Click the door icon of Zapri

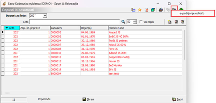tap(174, 99)
